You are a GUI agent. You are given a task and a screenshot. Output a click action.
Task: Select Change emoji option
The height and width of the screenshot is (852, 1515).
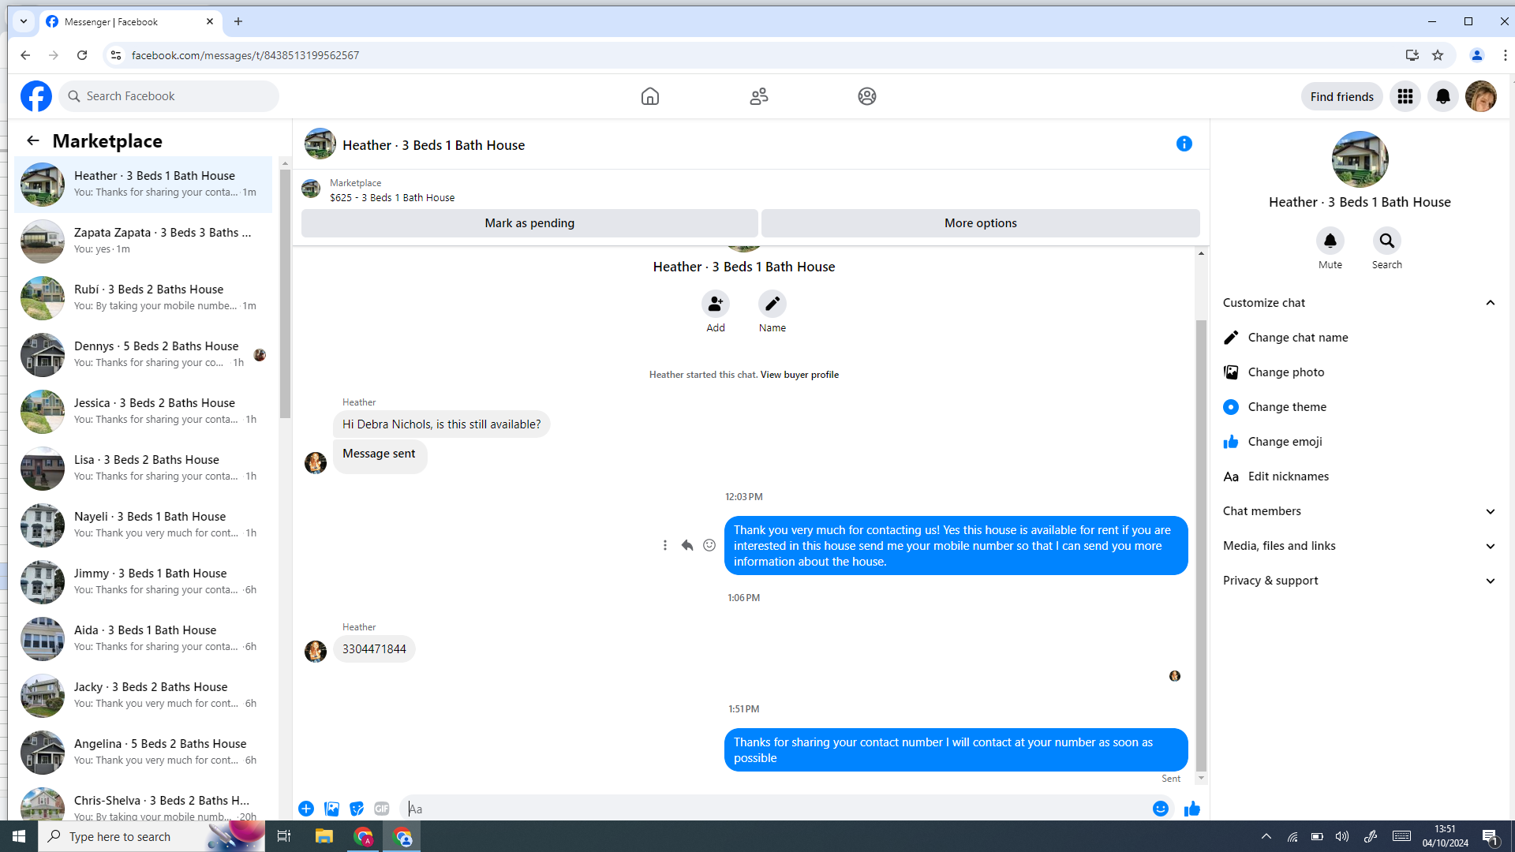point(1359,442)
